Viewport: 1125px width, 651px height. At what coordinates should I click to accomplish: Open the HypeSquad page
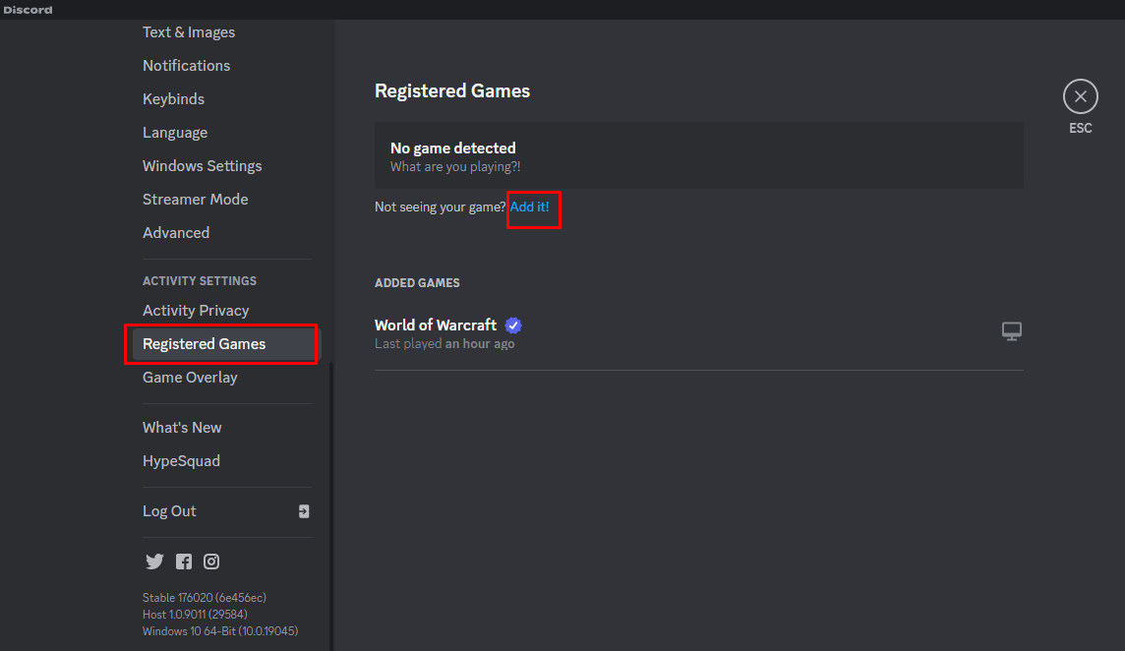[181, 461]
